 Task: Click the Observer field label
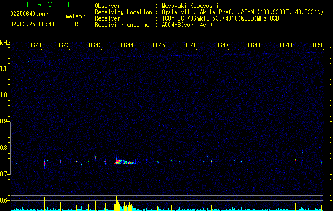coord(107,6)
